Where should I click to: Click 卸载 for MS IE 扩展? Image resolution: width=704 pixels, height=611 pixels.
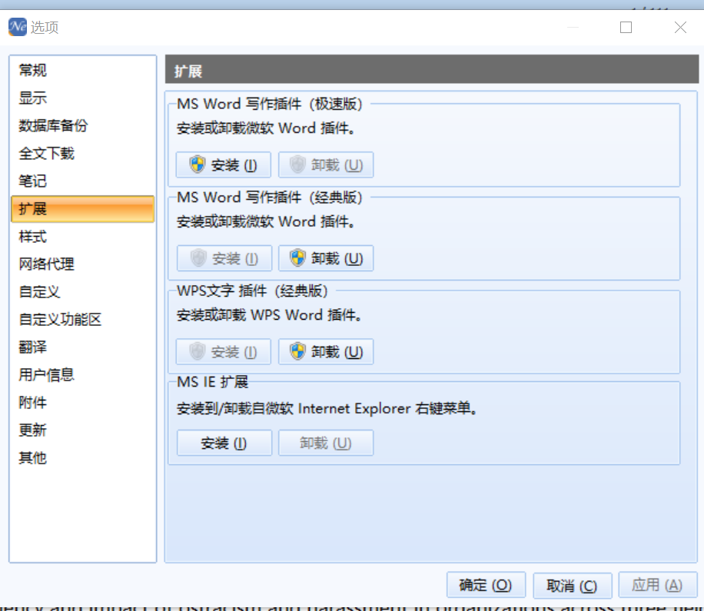tap(326, 443)
